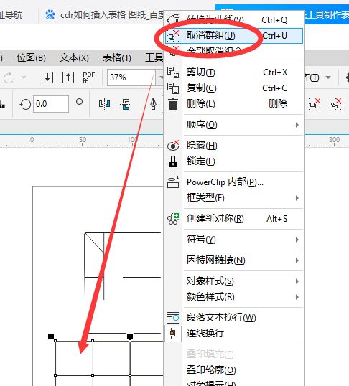Click the mirror vertically icon
The image size is (349, 386).
[x=126, y=104]
